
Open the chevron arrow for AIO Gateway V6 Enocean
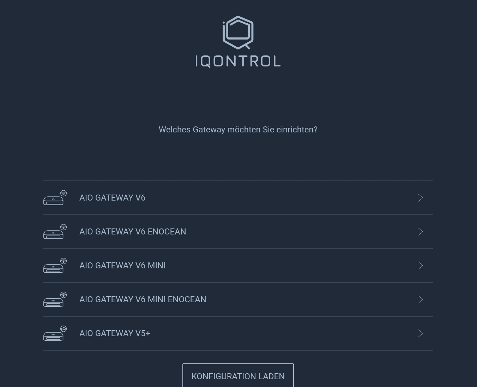420,232
